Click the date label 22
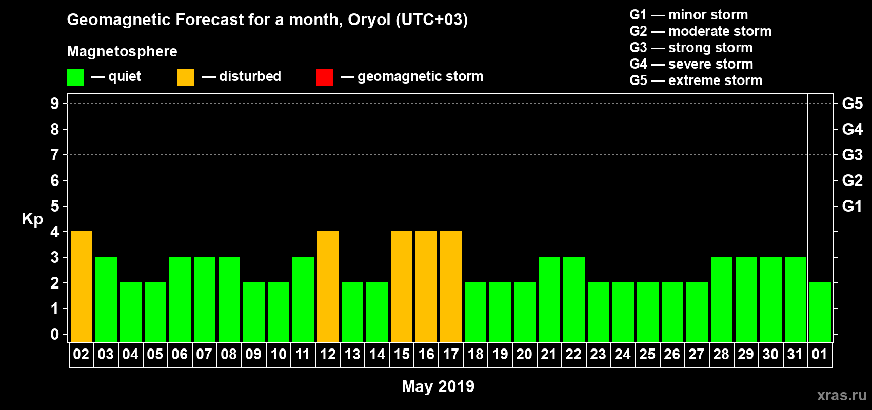The width and height of the screenshot is (872, 410). pos(573,354)
